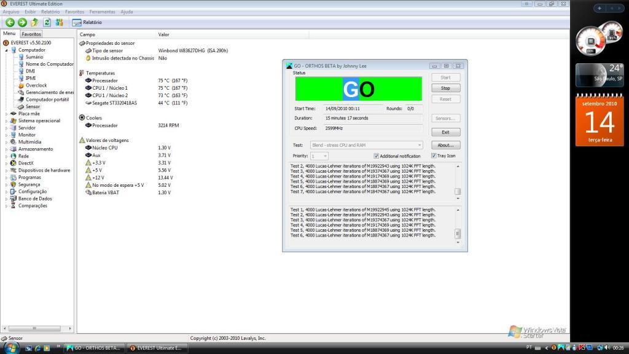The width and height of the screenshot is (629, 354).
Task: Select DMI in the tree
Action: [x=31, y=71]
